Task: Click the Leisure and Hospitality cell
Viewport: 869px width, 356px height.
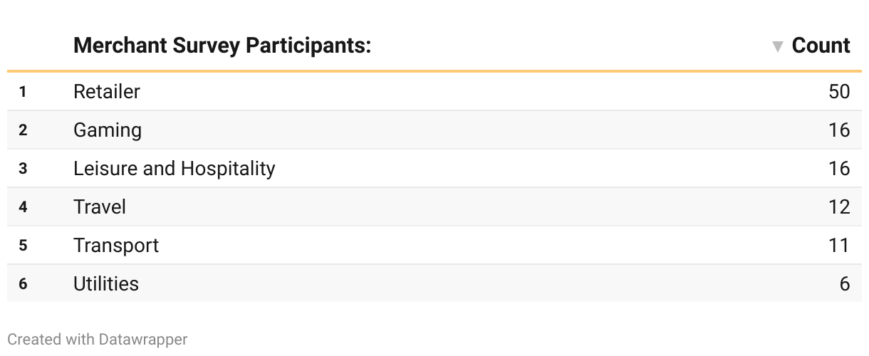Action: point(174,169)
